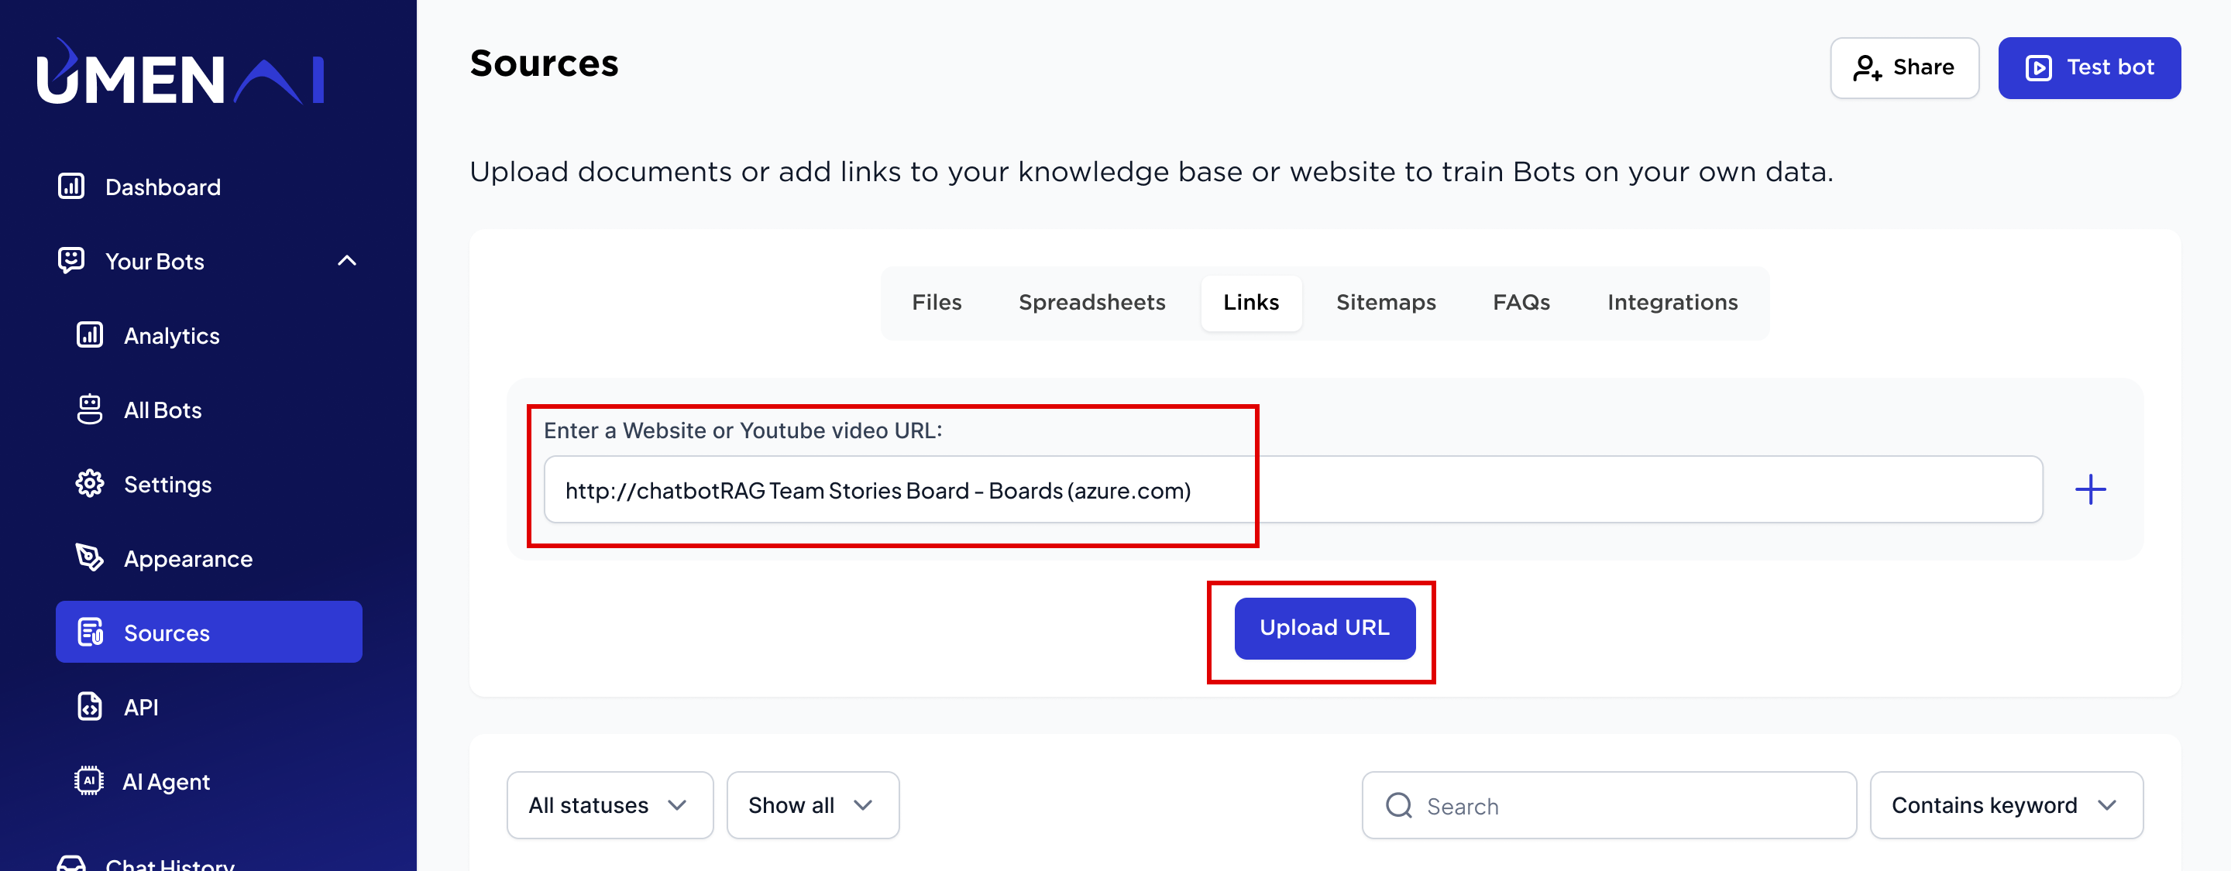Collapse the Your Bots section chevron
The image size is (2231, 871).
pos(346,261)
